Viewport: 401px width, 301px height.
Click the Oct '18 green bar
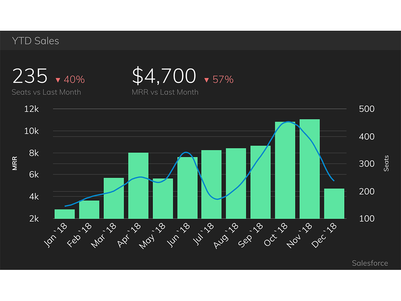(285, 171)
